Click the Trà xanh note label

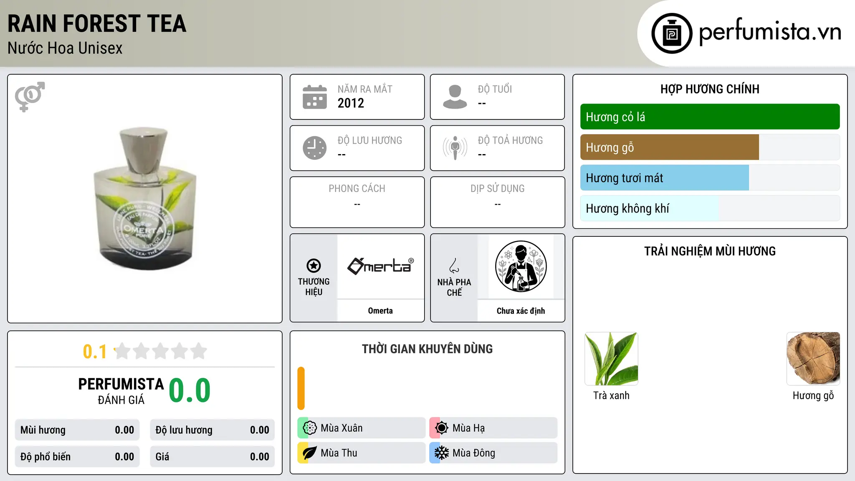tap(611, 395)
